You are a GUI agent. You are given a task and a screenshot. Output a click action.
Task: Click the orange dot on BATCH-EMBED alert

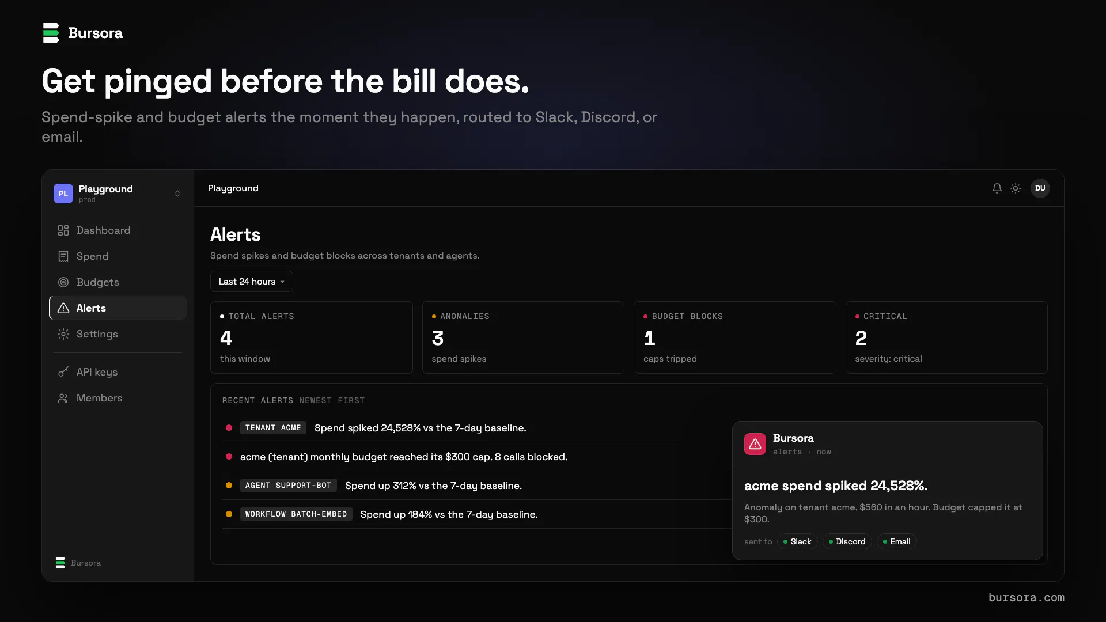tap(229, 514)
